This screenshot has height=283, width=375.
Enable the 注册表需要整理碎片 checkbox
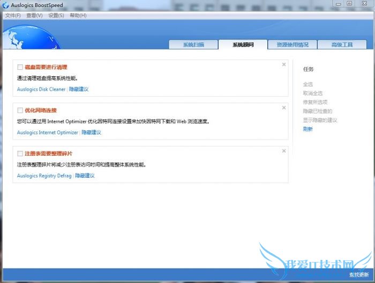(20, 154)
